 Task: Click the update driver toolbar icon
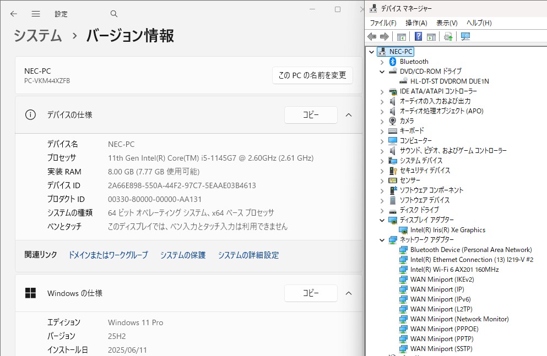448,36
